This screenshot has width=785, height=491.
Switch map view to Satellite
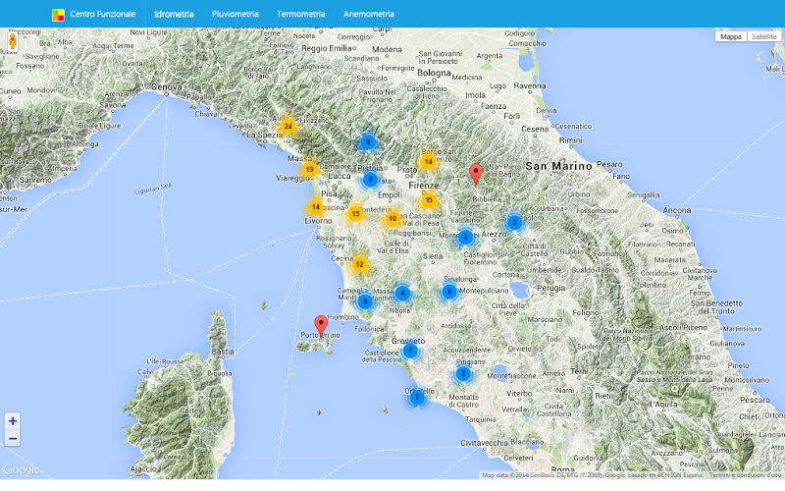764,36
